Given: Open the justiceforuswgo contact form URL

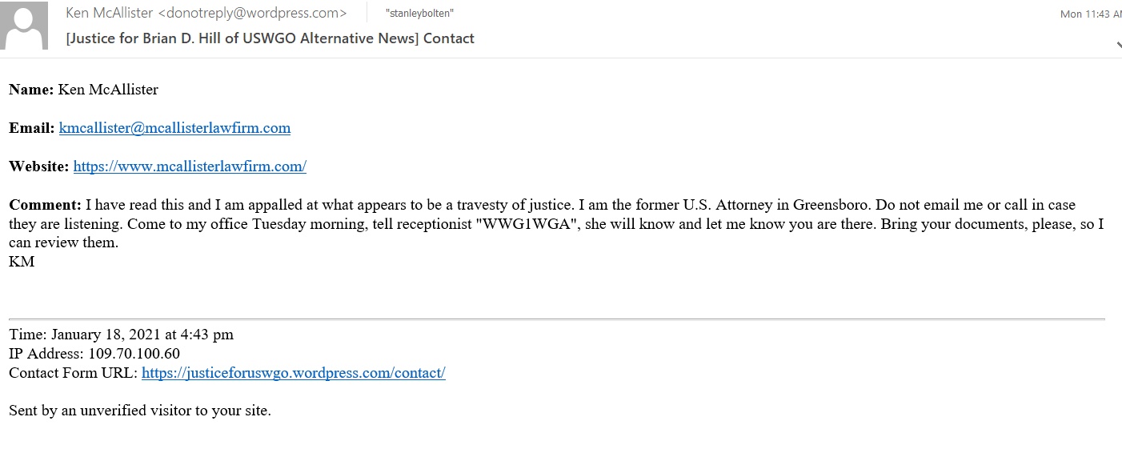Looking at the screenshot, I should click(293, 373).
